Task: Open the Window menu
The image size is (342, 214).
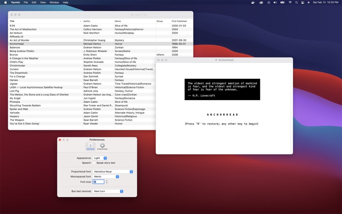Action: 54,3
